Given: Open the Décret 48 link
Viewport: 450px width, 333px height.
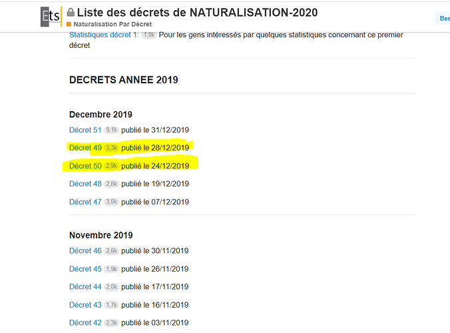Looking at the screenshot, I should 85,184.
